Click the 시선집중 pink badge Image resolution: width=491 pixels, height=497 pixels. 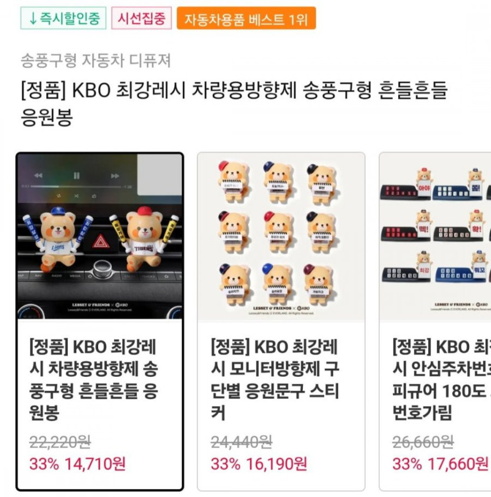point(142,18)
